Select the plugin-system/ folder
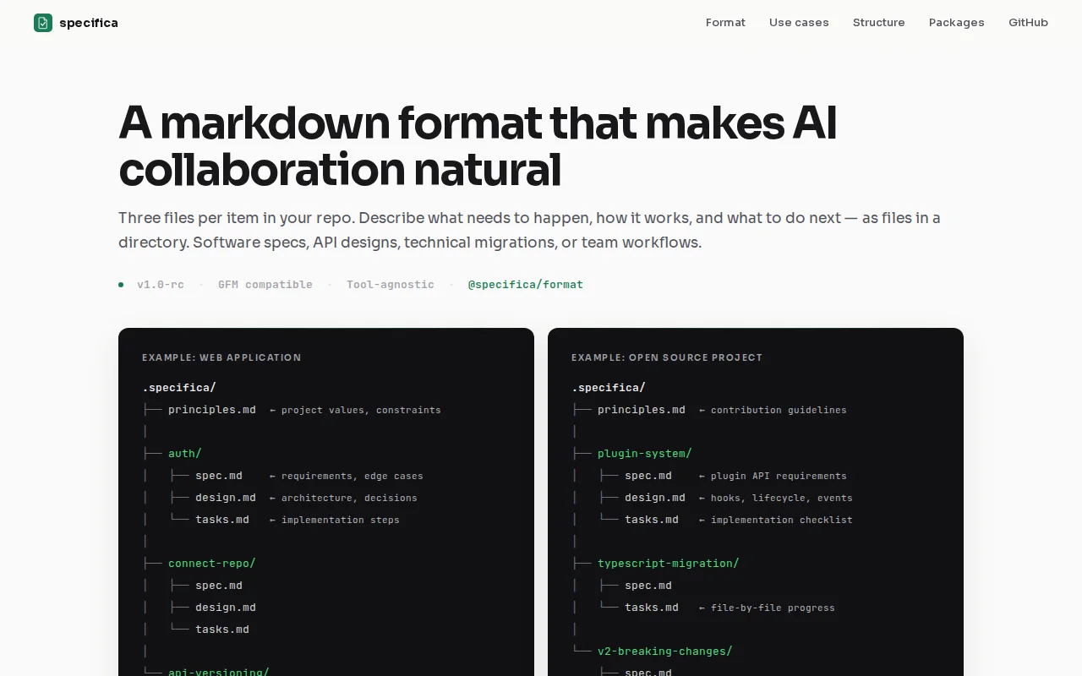1082x676 pixels. [x=645, y=454]
